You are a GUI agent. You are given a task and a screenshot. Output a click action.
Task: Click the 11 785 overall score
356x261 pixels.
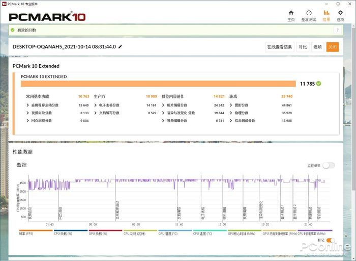point(307,84)
